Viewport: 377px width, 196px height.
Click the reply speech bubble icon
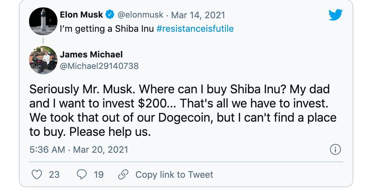[x=82, y=174]
